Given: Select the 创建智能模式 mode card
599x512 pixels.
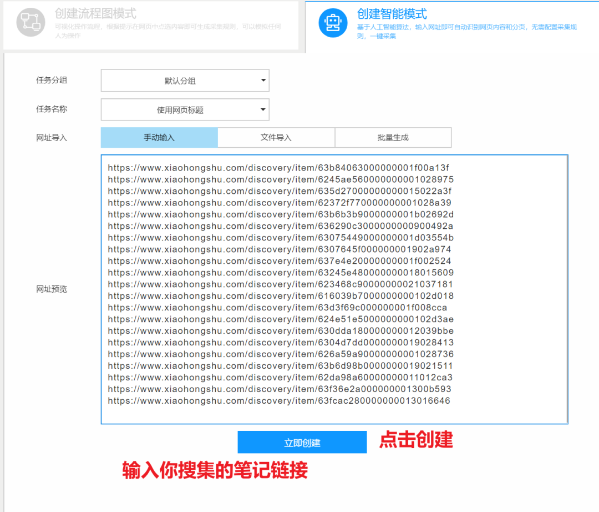Looking at the screenshot, I should point(444,25).
